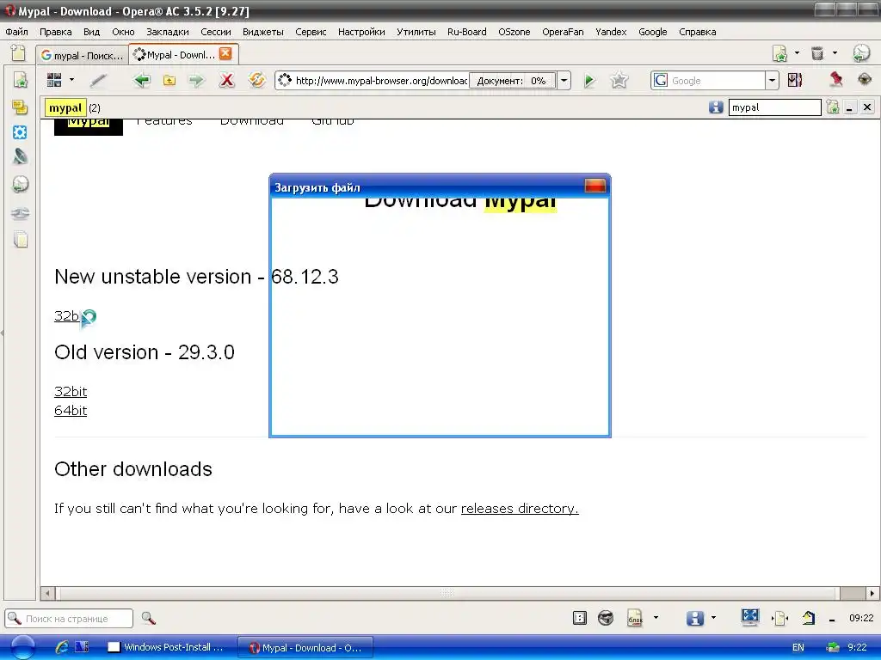
Task: Open the widgets gear panel in sidebar
Action: [x=21, y=132]
